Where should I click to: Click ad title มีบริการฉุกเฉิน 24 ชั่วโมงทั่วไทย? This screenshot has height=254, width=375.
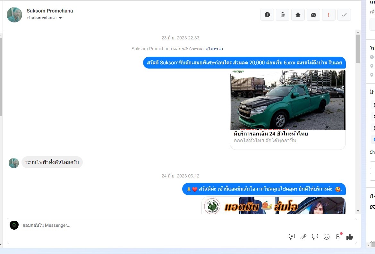(x=271, y=134)
